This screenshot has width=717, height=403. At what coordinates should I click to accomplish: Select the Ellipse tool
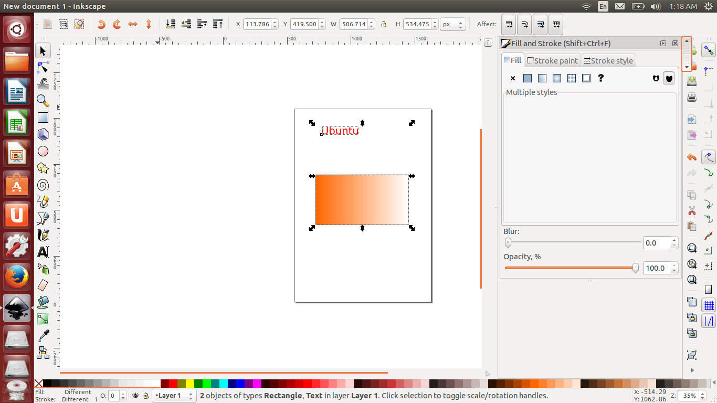click(x=43, y=151)
